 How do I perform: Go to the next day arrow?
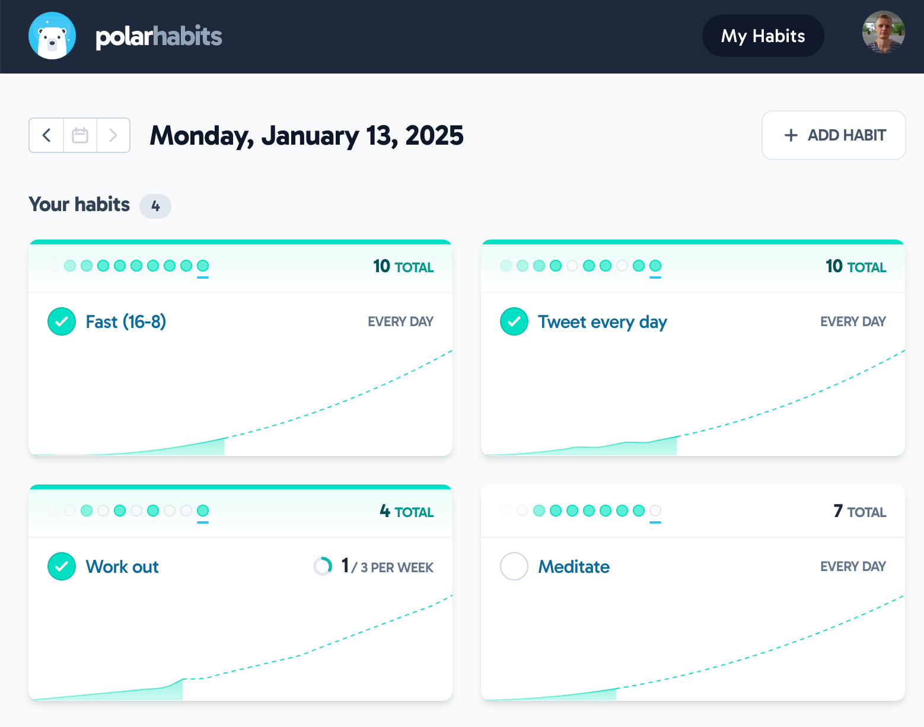point(113,135)
